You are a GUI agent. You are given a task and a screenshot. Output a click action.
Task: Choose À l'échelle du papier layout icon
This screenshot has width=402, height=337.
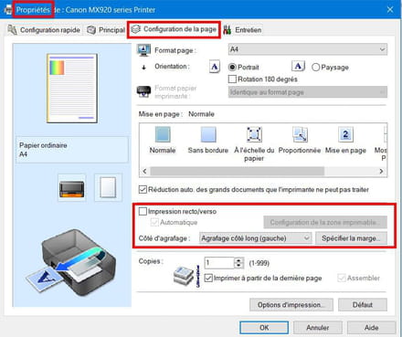(254, 134)
